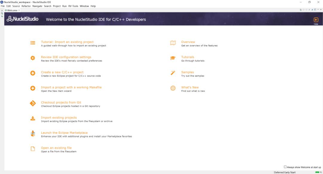Click the list icon beside Tutorial: Import an existing project
Screen dimensions: 323x174
click(33, 43)
